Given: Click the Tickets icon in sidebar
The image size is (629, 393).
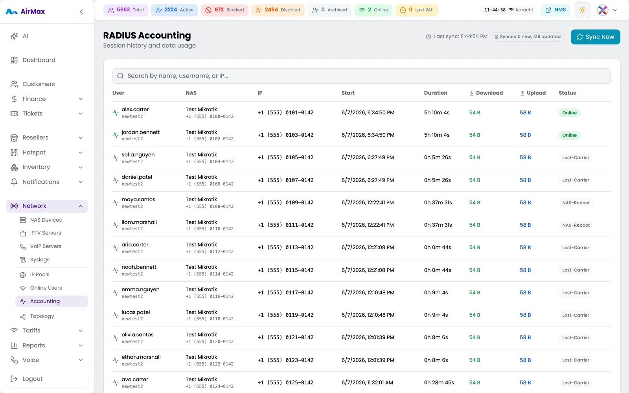Looking at the screenshot, I should pyautogui.click(x=14, y=114).
